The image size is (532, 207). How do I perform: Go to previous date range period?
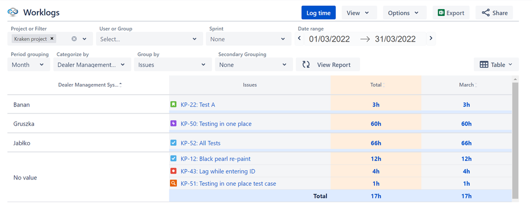pyautogui.click(x=299, y=38)
